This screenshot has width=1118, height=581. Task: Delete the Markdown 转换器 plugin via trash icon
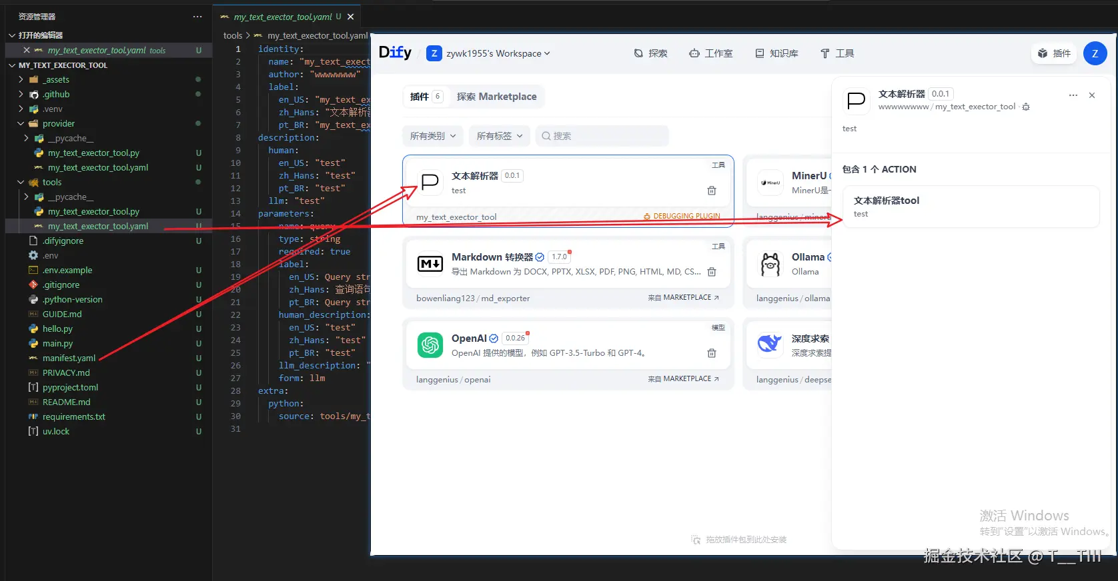(712, 272)
